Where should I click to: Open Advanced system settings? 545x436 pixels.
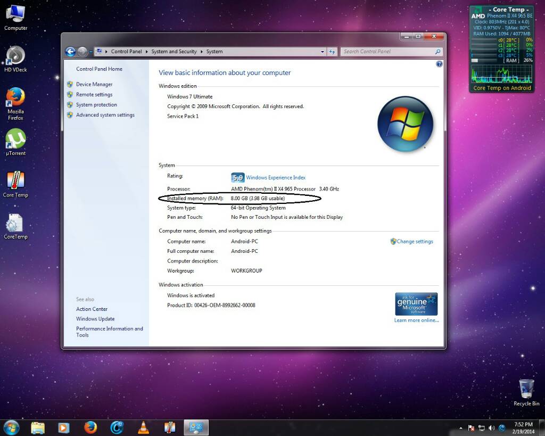tap(105, 115)
